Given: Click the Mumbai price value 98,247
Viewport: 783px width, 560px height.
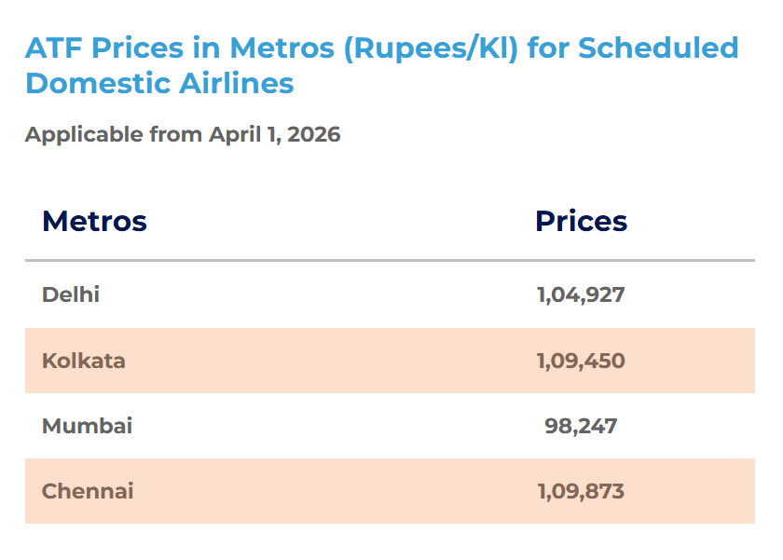Looking at the screenshot, I should pyautogui.click(x=581, y=426).
